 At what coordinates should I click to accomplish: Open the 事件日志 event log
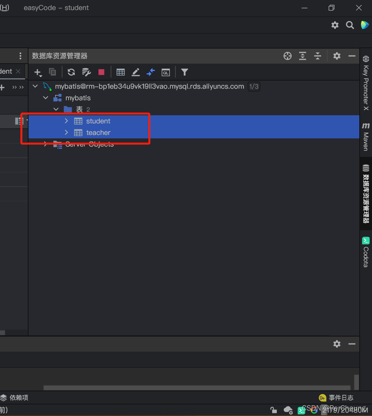(336, 398)
